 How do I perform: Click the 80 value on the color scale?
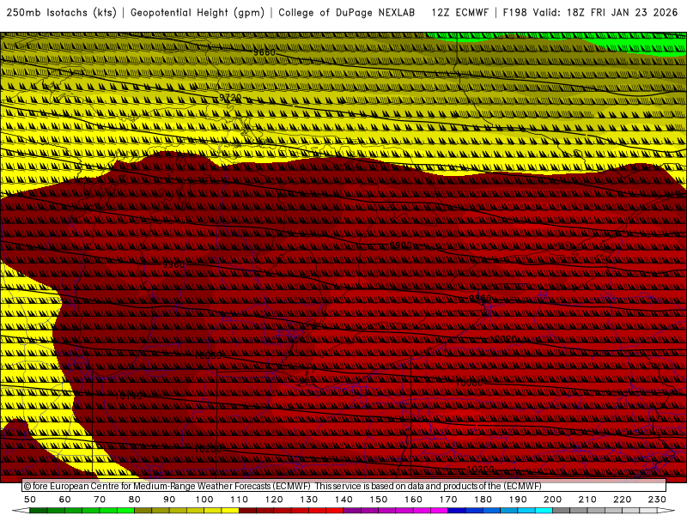point(135,500)
